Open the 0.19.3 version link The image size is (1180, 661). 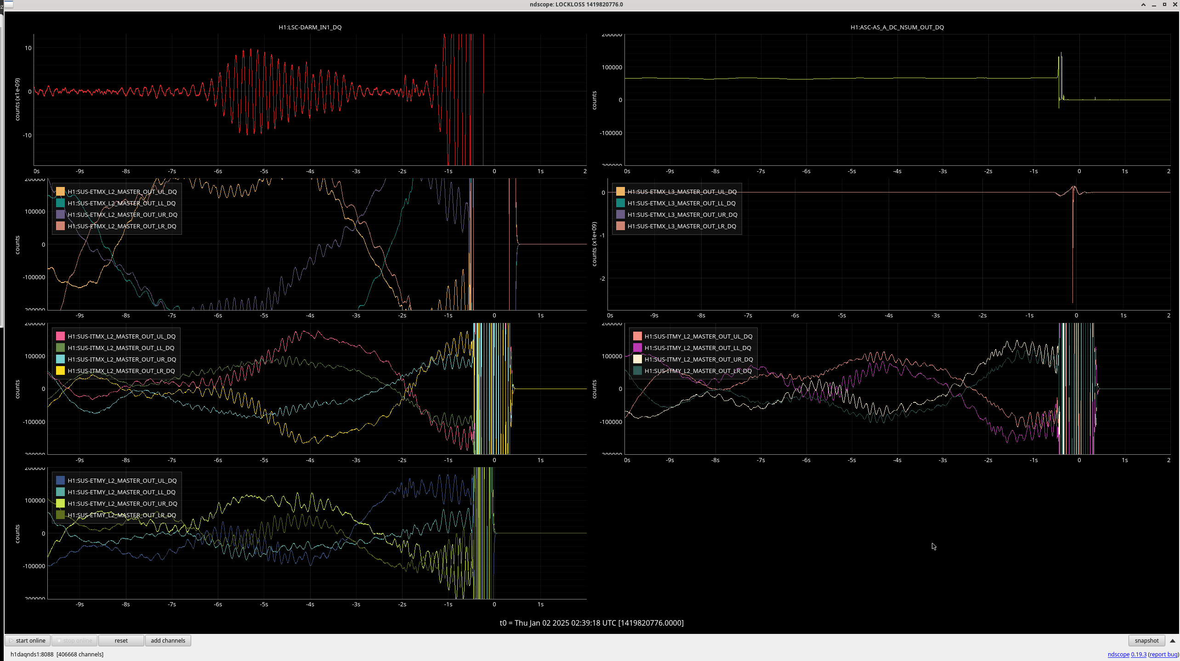coord(1139,654)
